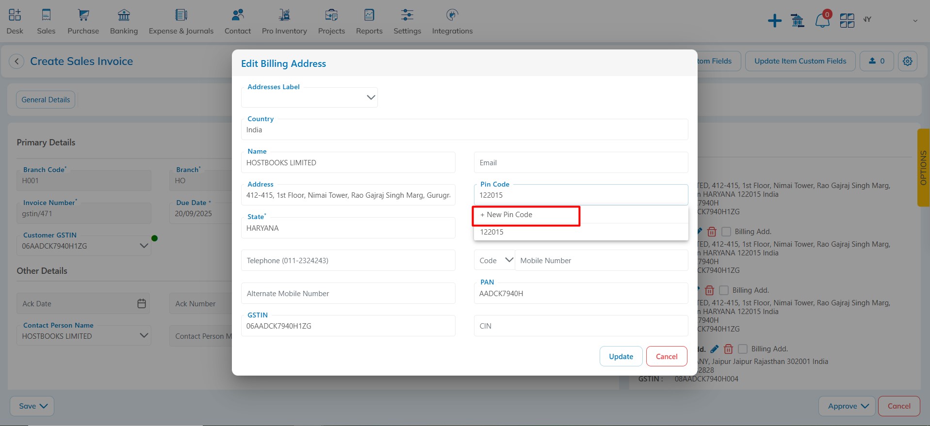This screenshot has height=426, width=930.
Task: Expand the Customer GSTIN dropdown
Action: [144, 246]
